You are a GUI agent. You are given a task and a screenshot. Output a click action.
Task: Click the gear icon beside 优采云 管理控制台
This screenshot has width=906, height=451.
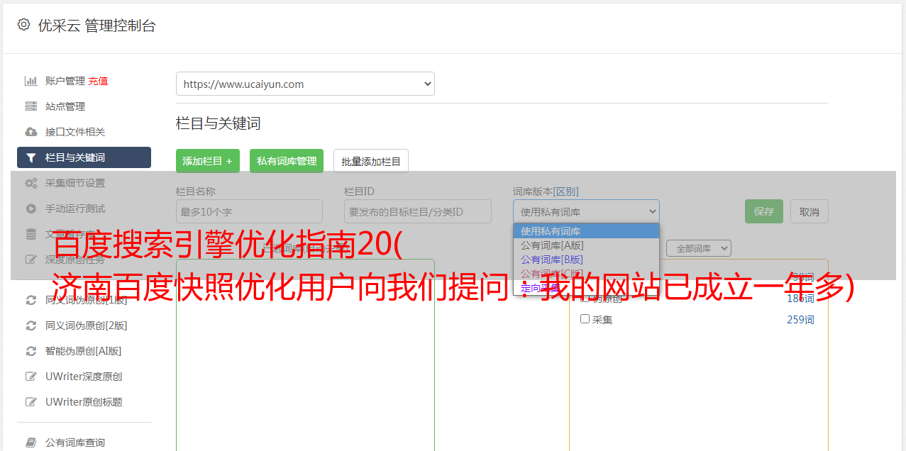point(23,25)
